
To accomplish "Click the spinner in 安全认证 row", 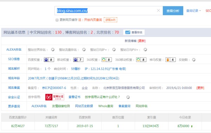I will click(128, 97).
